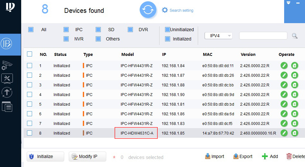Image resolution: width=305 pixels, height=167 pixels.
Task: Open the camera settings sidebar icon
Action: (x=7, y=65)
